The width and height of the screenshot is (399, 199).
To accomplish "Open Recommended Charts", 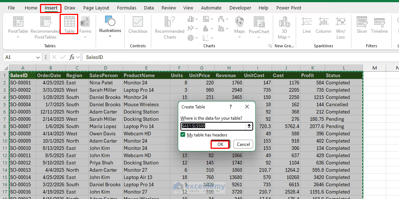I will point(170,28).
